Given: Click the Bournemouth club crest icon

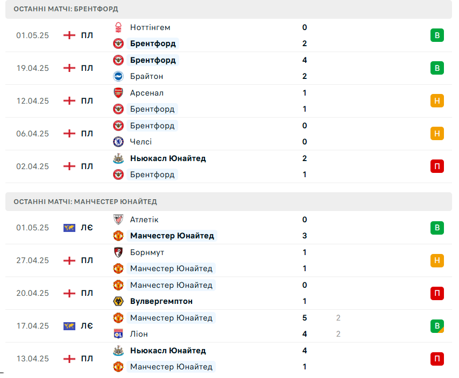Looking at the screenshot, I should 118,252.
